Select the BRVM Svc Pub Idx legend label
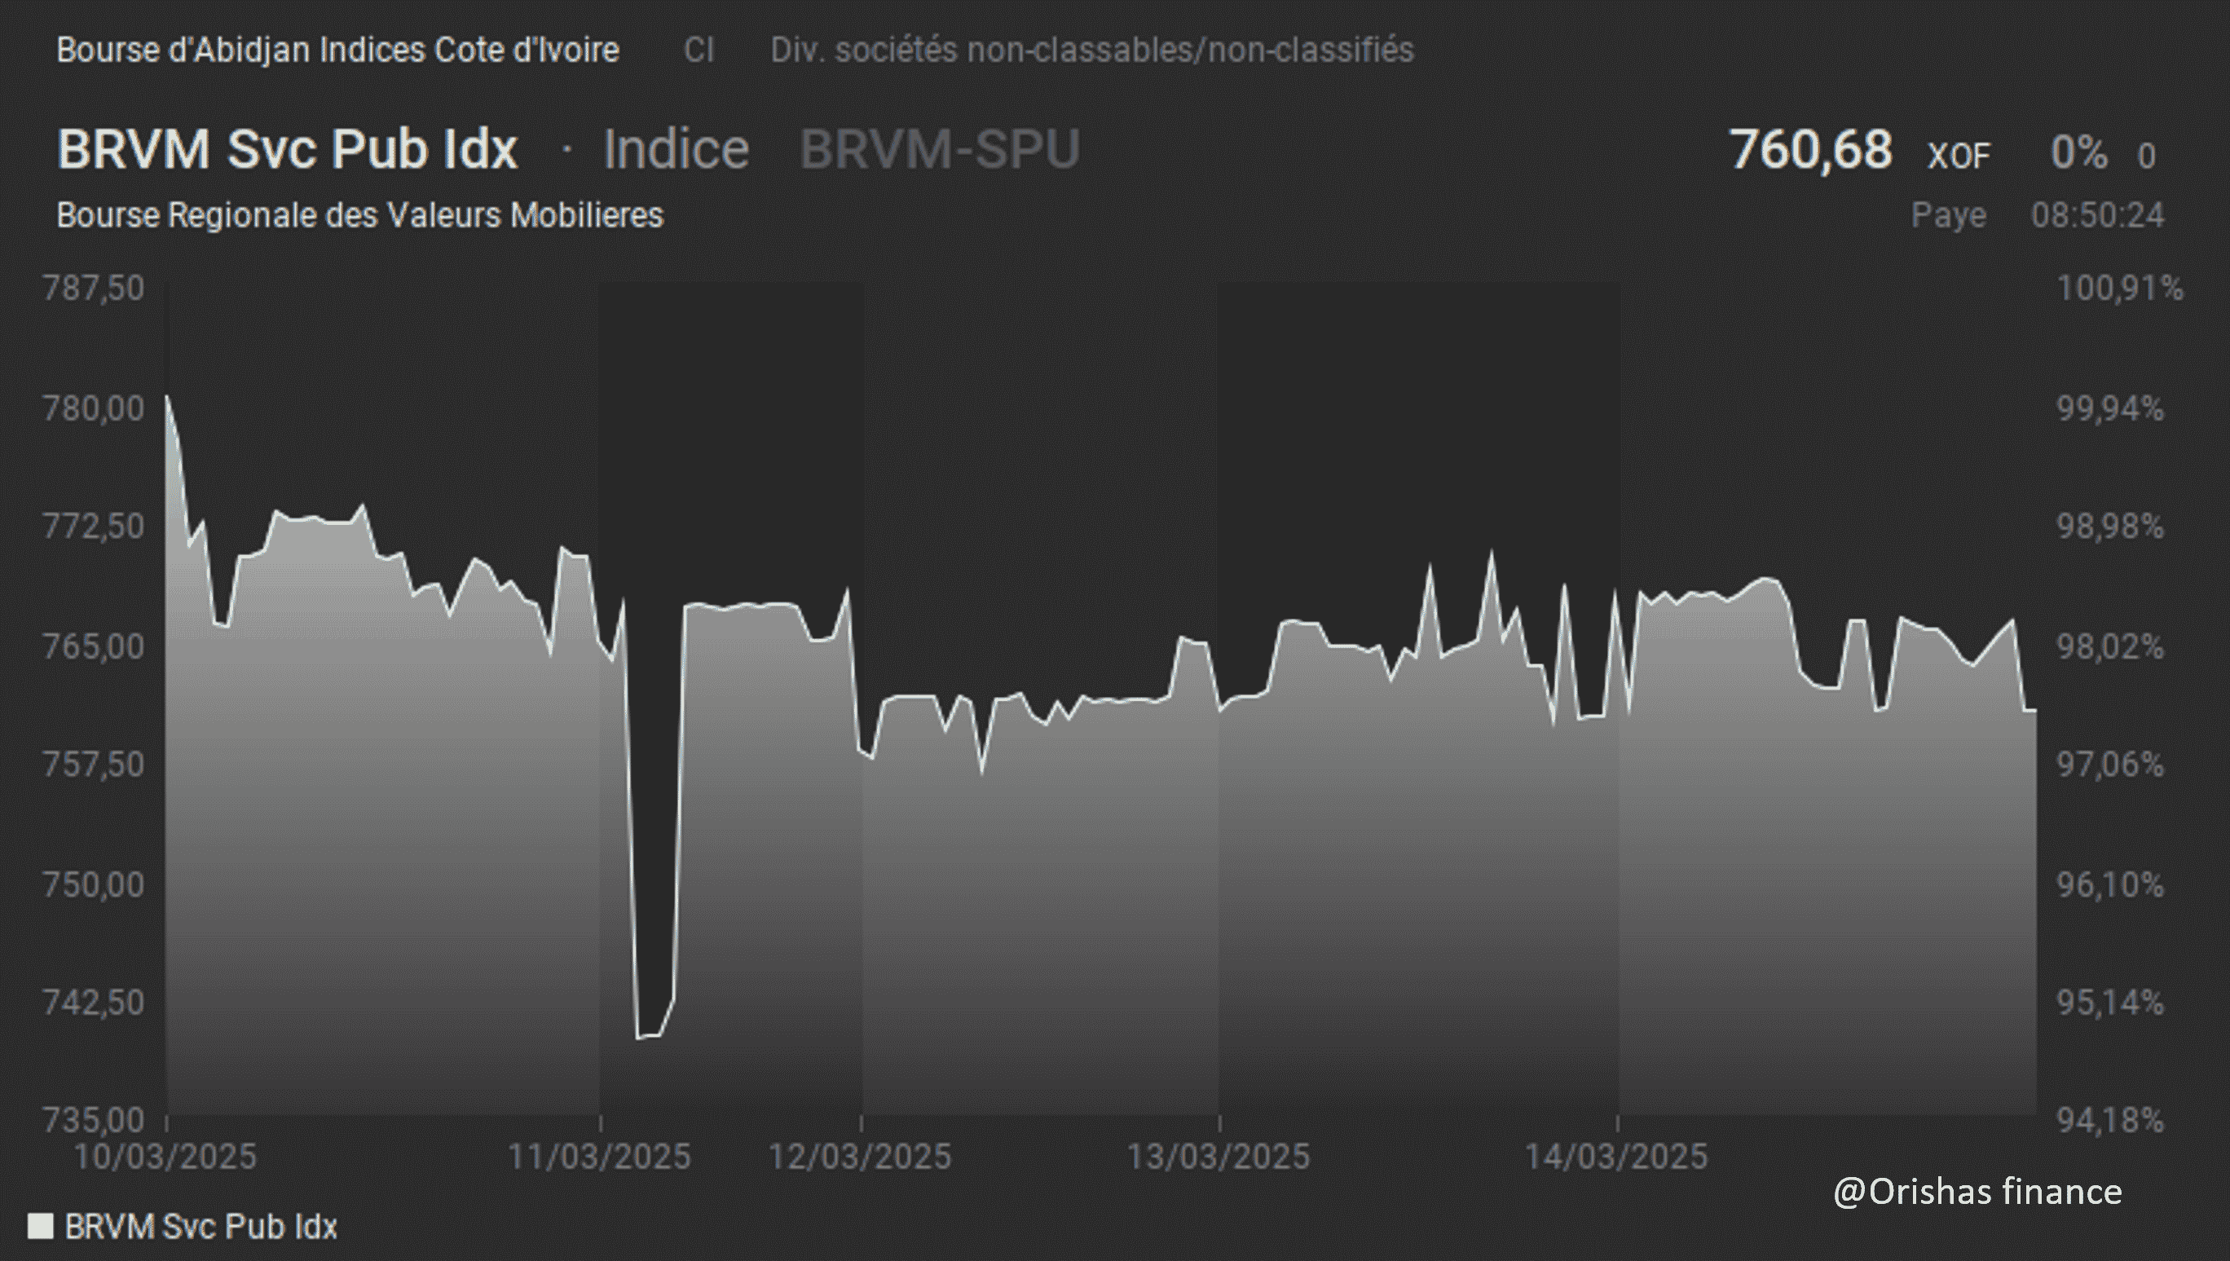 201,1226
